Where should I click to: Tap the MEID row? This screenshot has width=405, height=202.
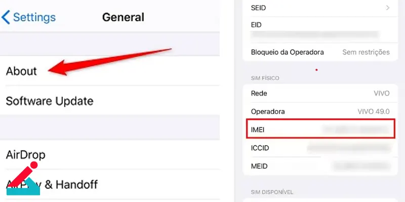320,166
